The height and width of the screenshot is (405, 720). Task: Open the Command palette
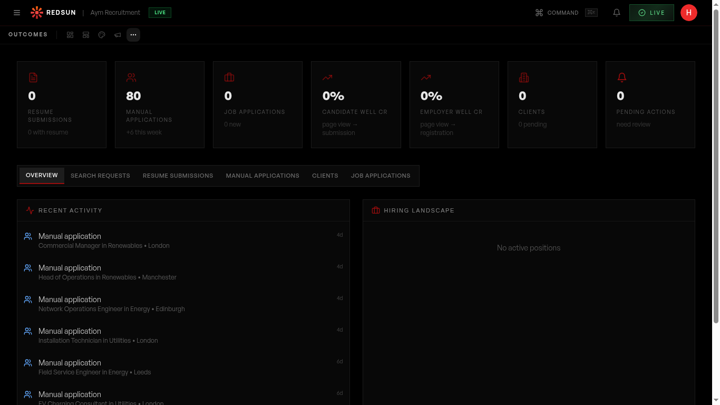(x=558, y=13)
